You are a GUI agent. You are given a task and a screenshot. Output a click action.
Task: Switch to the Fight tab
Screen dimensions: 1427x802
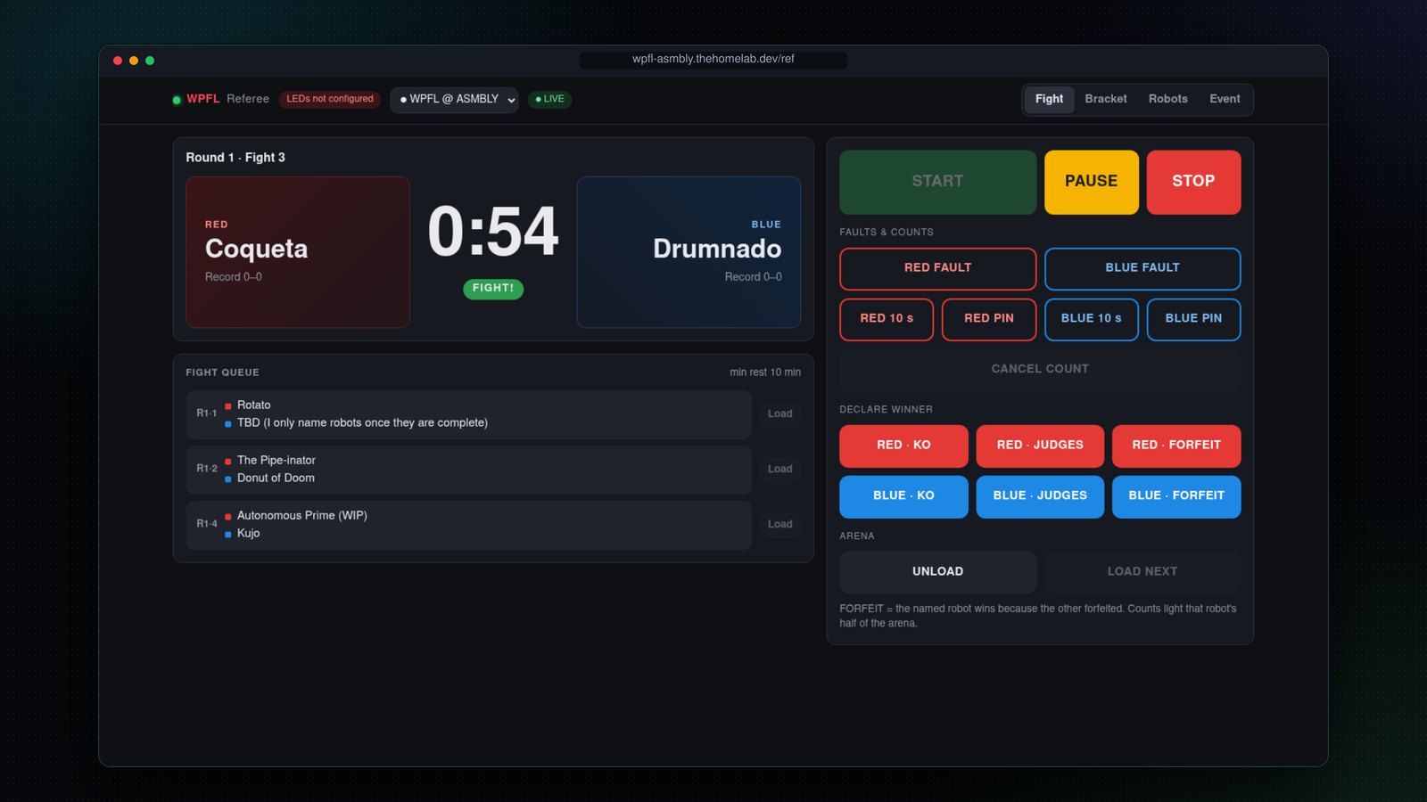(1049, 99)
